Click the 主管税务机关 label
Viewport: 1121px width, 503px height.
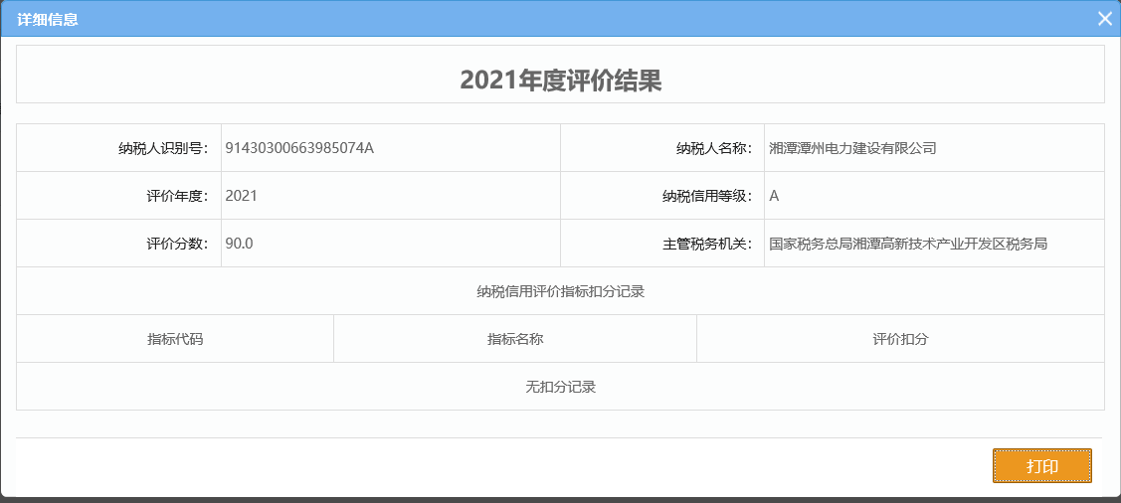707,244
